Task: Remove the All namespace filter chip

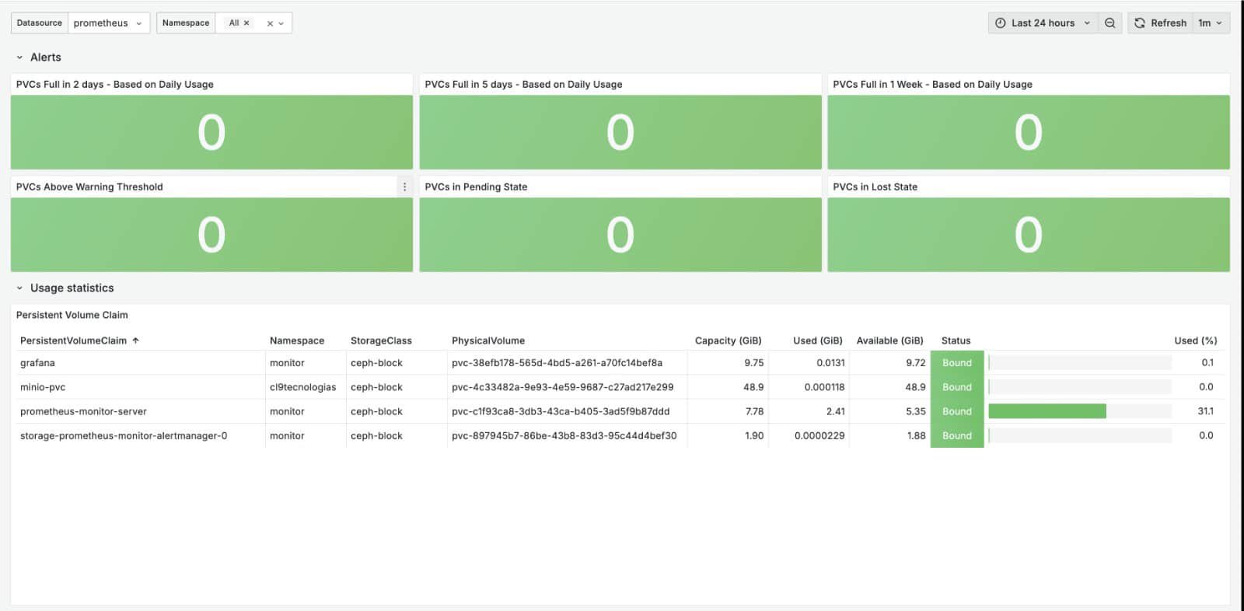Action: click(246, 23)
